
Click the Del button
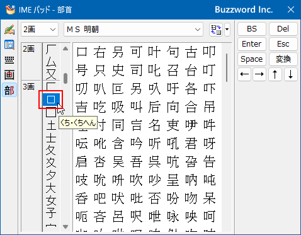click(x=283, y=29)
